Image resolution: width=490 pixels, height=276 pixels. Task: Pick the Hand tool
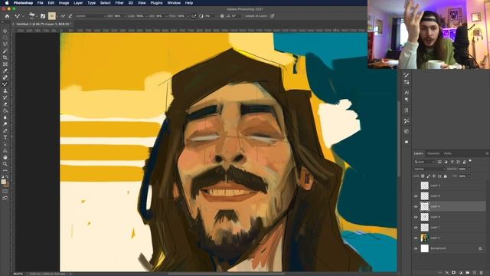pyautogui.click(x=5, y=157)
